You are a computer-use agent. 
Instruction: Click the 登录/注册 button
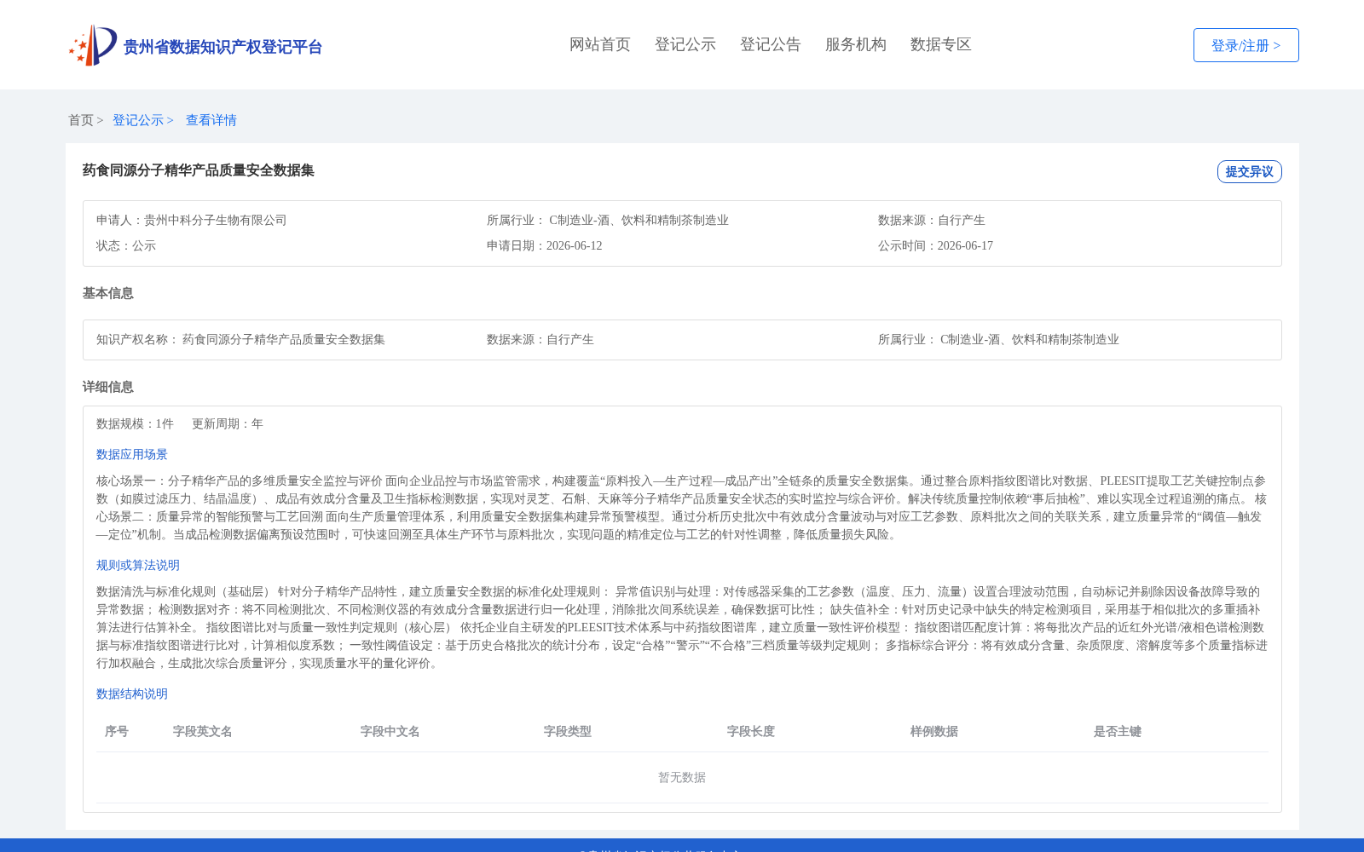click(x=1246, y=45)
